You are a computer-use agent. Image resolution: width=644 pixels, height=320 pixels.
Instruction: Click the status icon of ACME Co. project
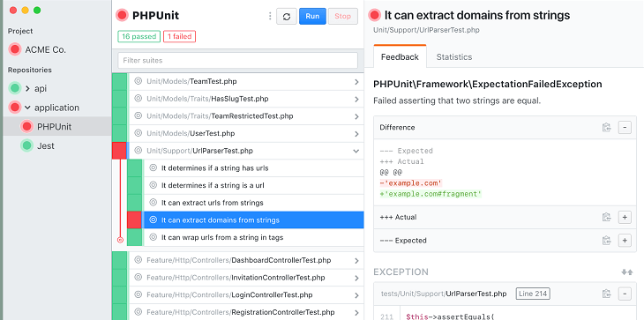tap(15, 49)
